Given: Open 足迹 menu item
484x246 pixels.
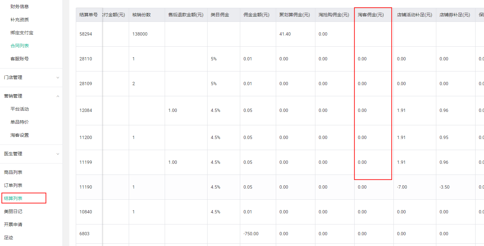Looking at the screenshot, I should pyautogui.click(x=8, y=238).
